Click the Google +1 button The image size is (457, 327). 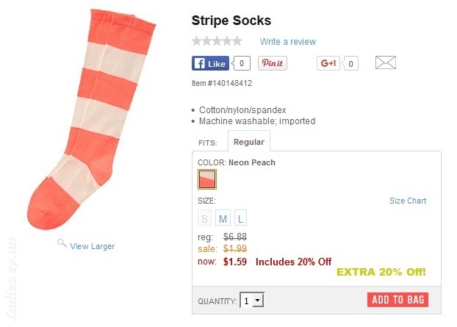pos(328,63)
